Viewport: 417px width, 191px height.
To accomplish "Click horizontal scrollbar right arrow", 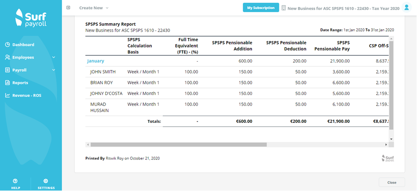I will pos(386,145).
